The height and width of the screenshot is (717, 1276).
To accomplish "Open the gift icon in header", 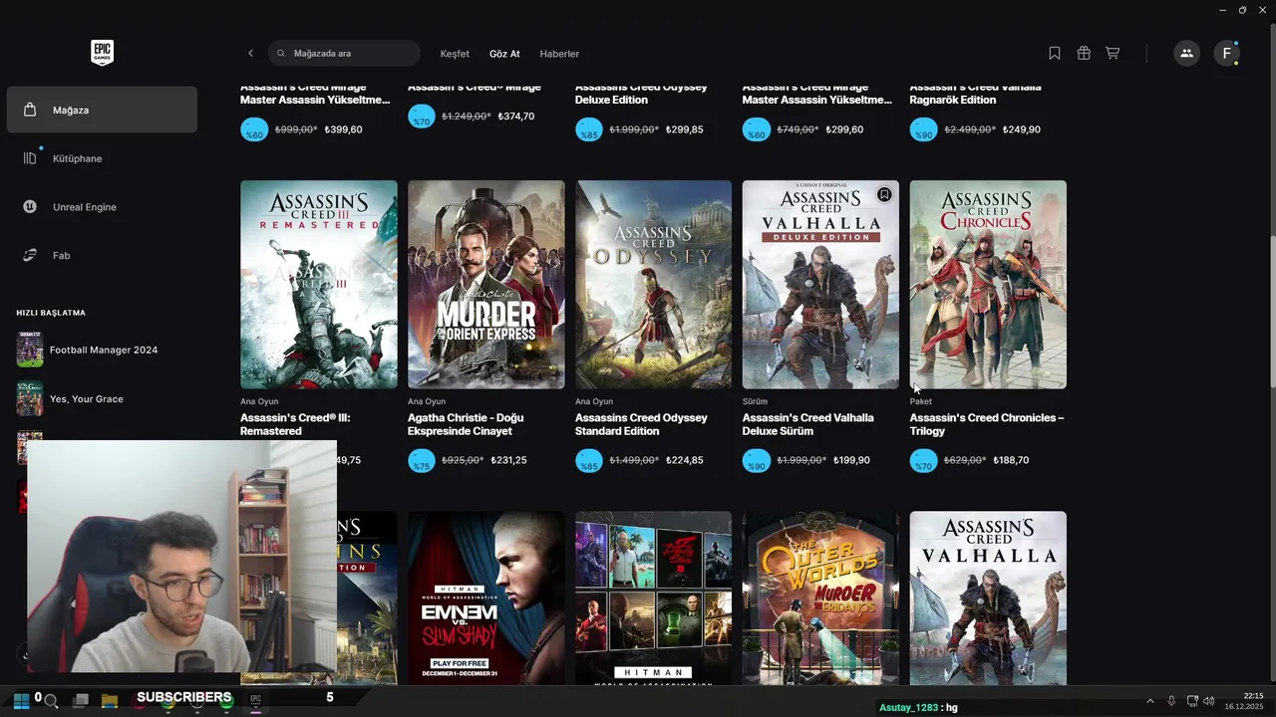I will point(1084,53).
